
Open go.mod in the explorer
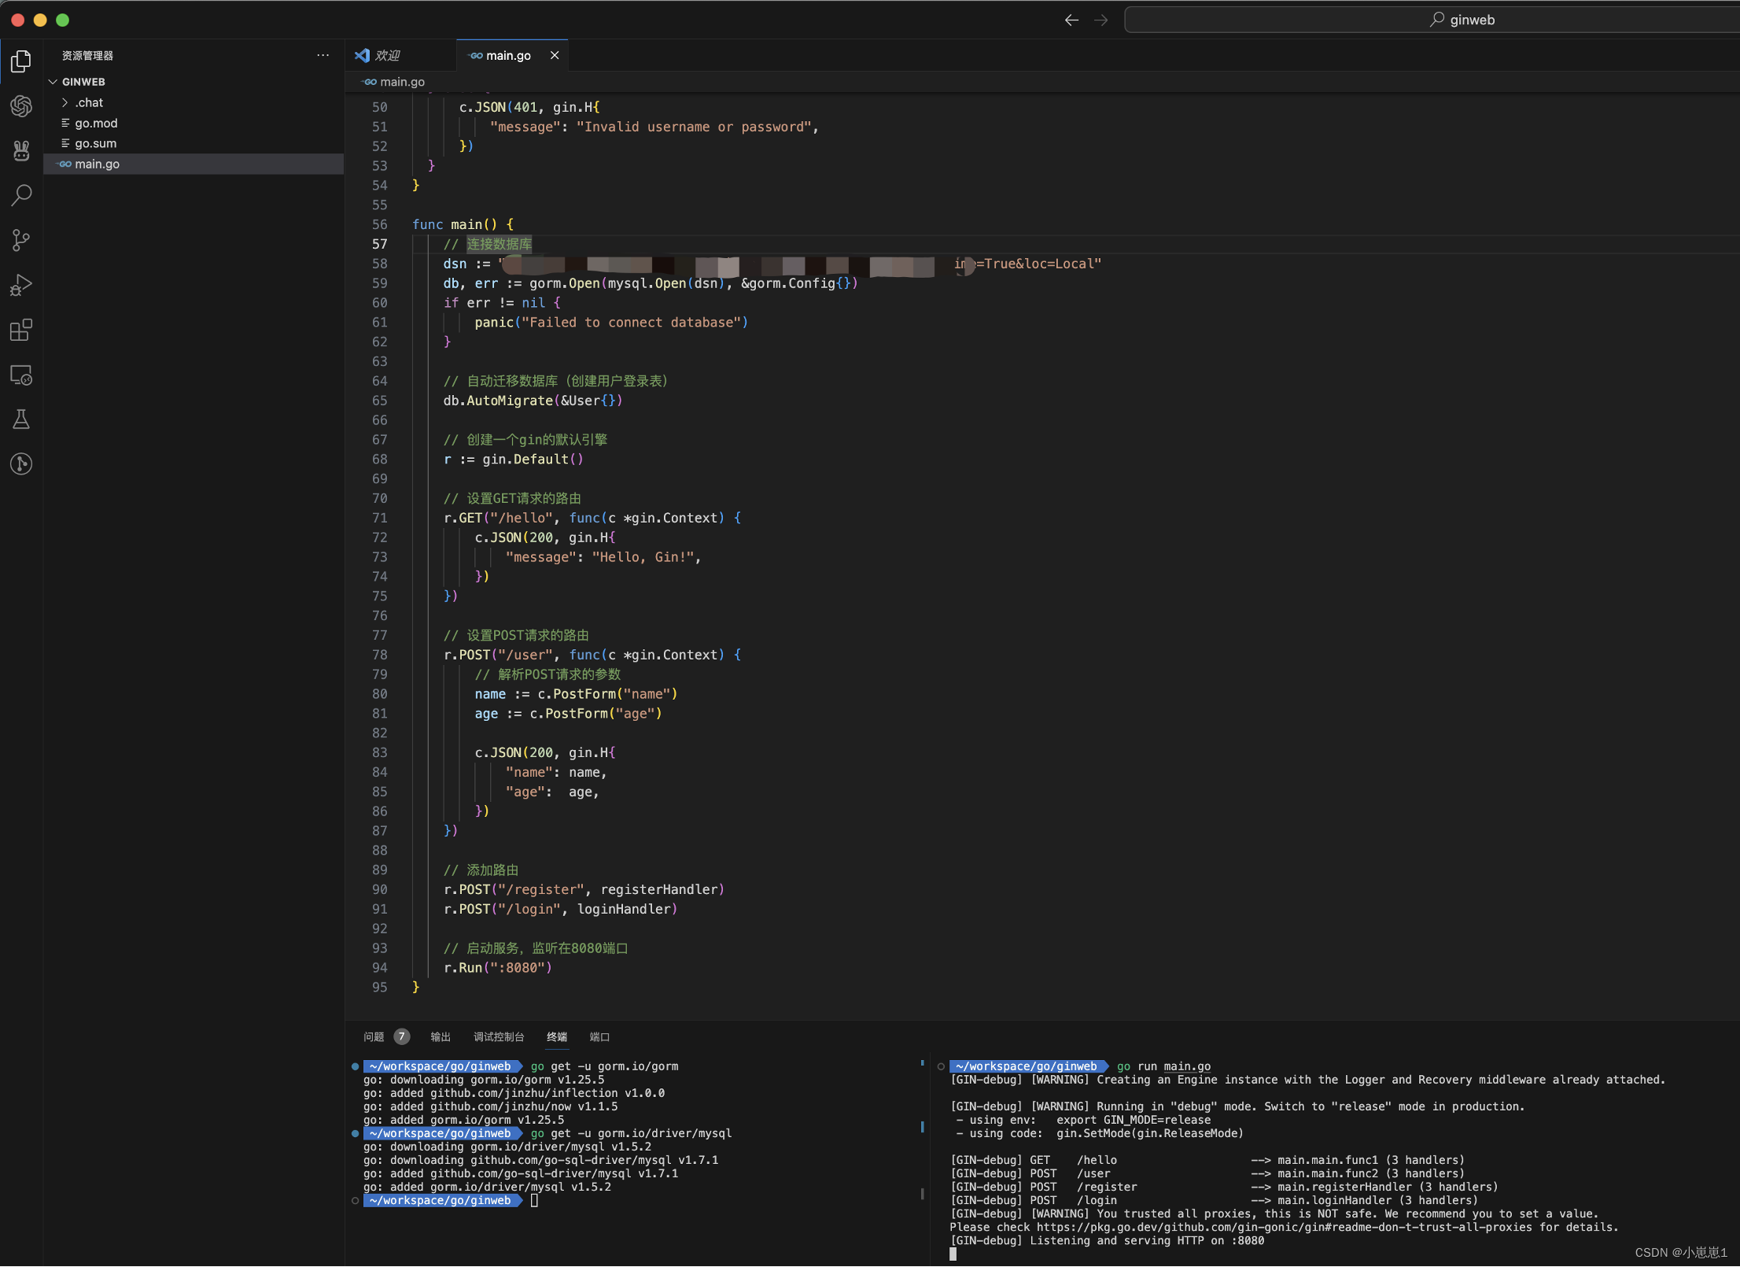(194, 123)
